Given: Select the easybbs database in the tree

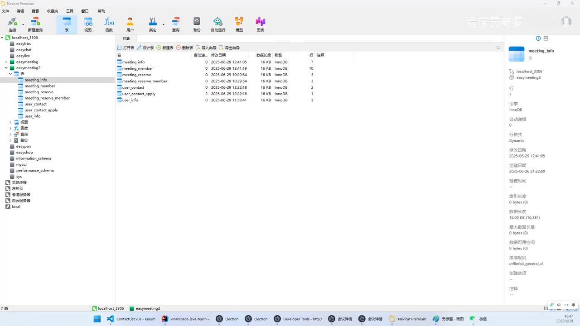Looking at the screenshot, I should [x=24, y=44].
